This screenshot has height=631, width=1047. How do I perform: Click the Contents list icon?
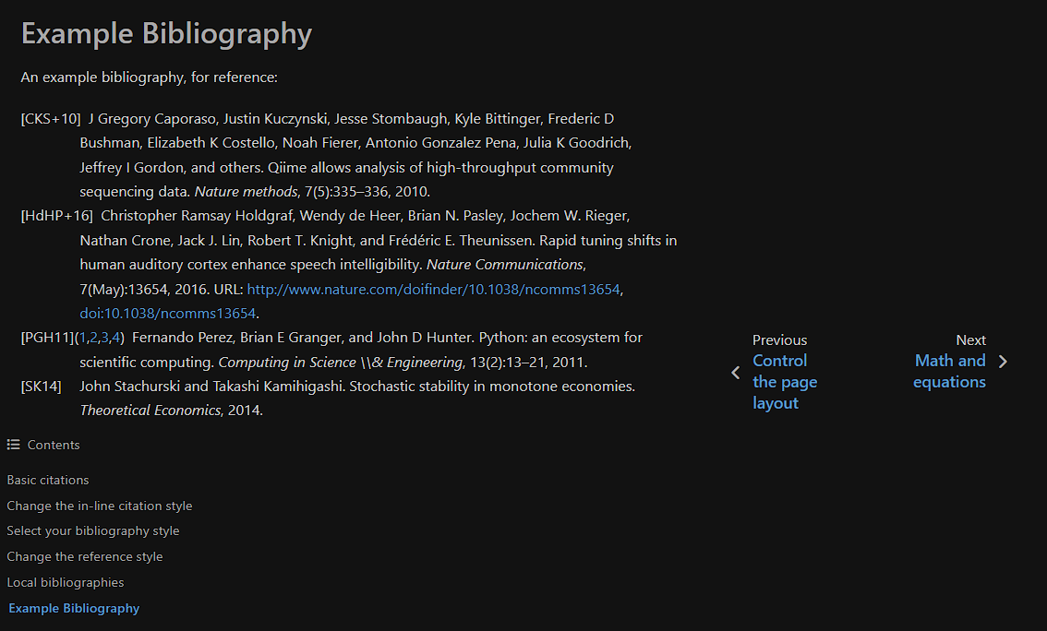click(x=13, y=445)
